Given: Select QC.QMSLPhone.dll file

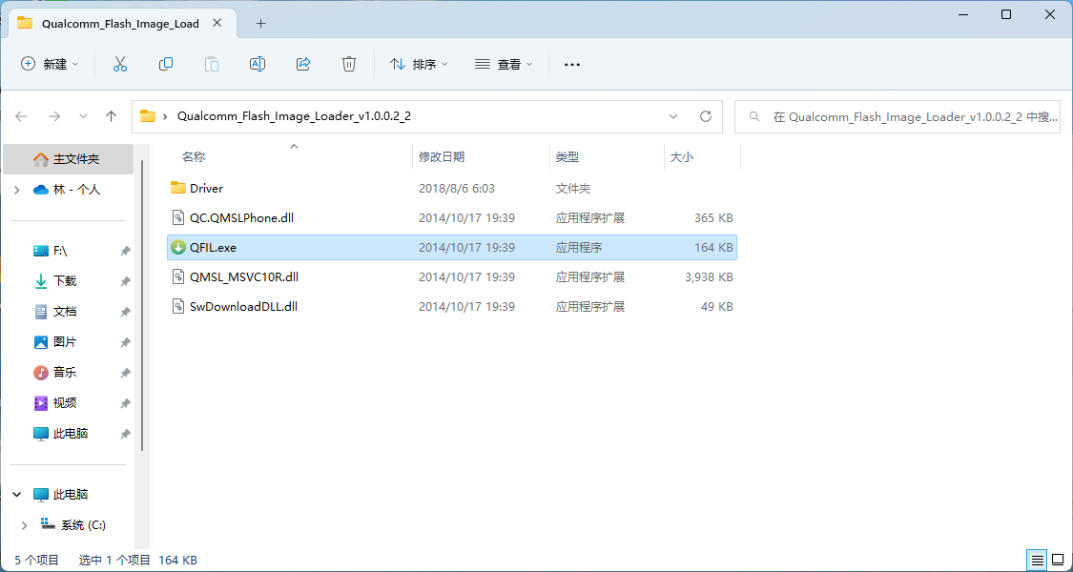Looking at the screenshot, I should 452,218.
